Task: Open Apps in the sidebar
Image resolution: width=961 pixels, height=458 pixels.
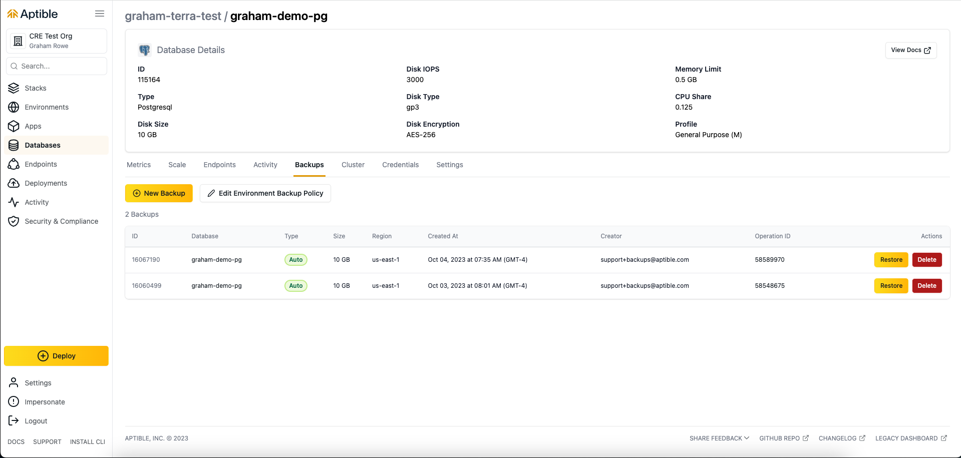Action: [33, 126]
